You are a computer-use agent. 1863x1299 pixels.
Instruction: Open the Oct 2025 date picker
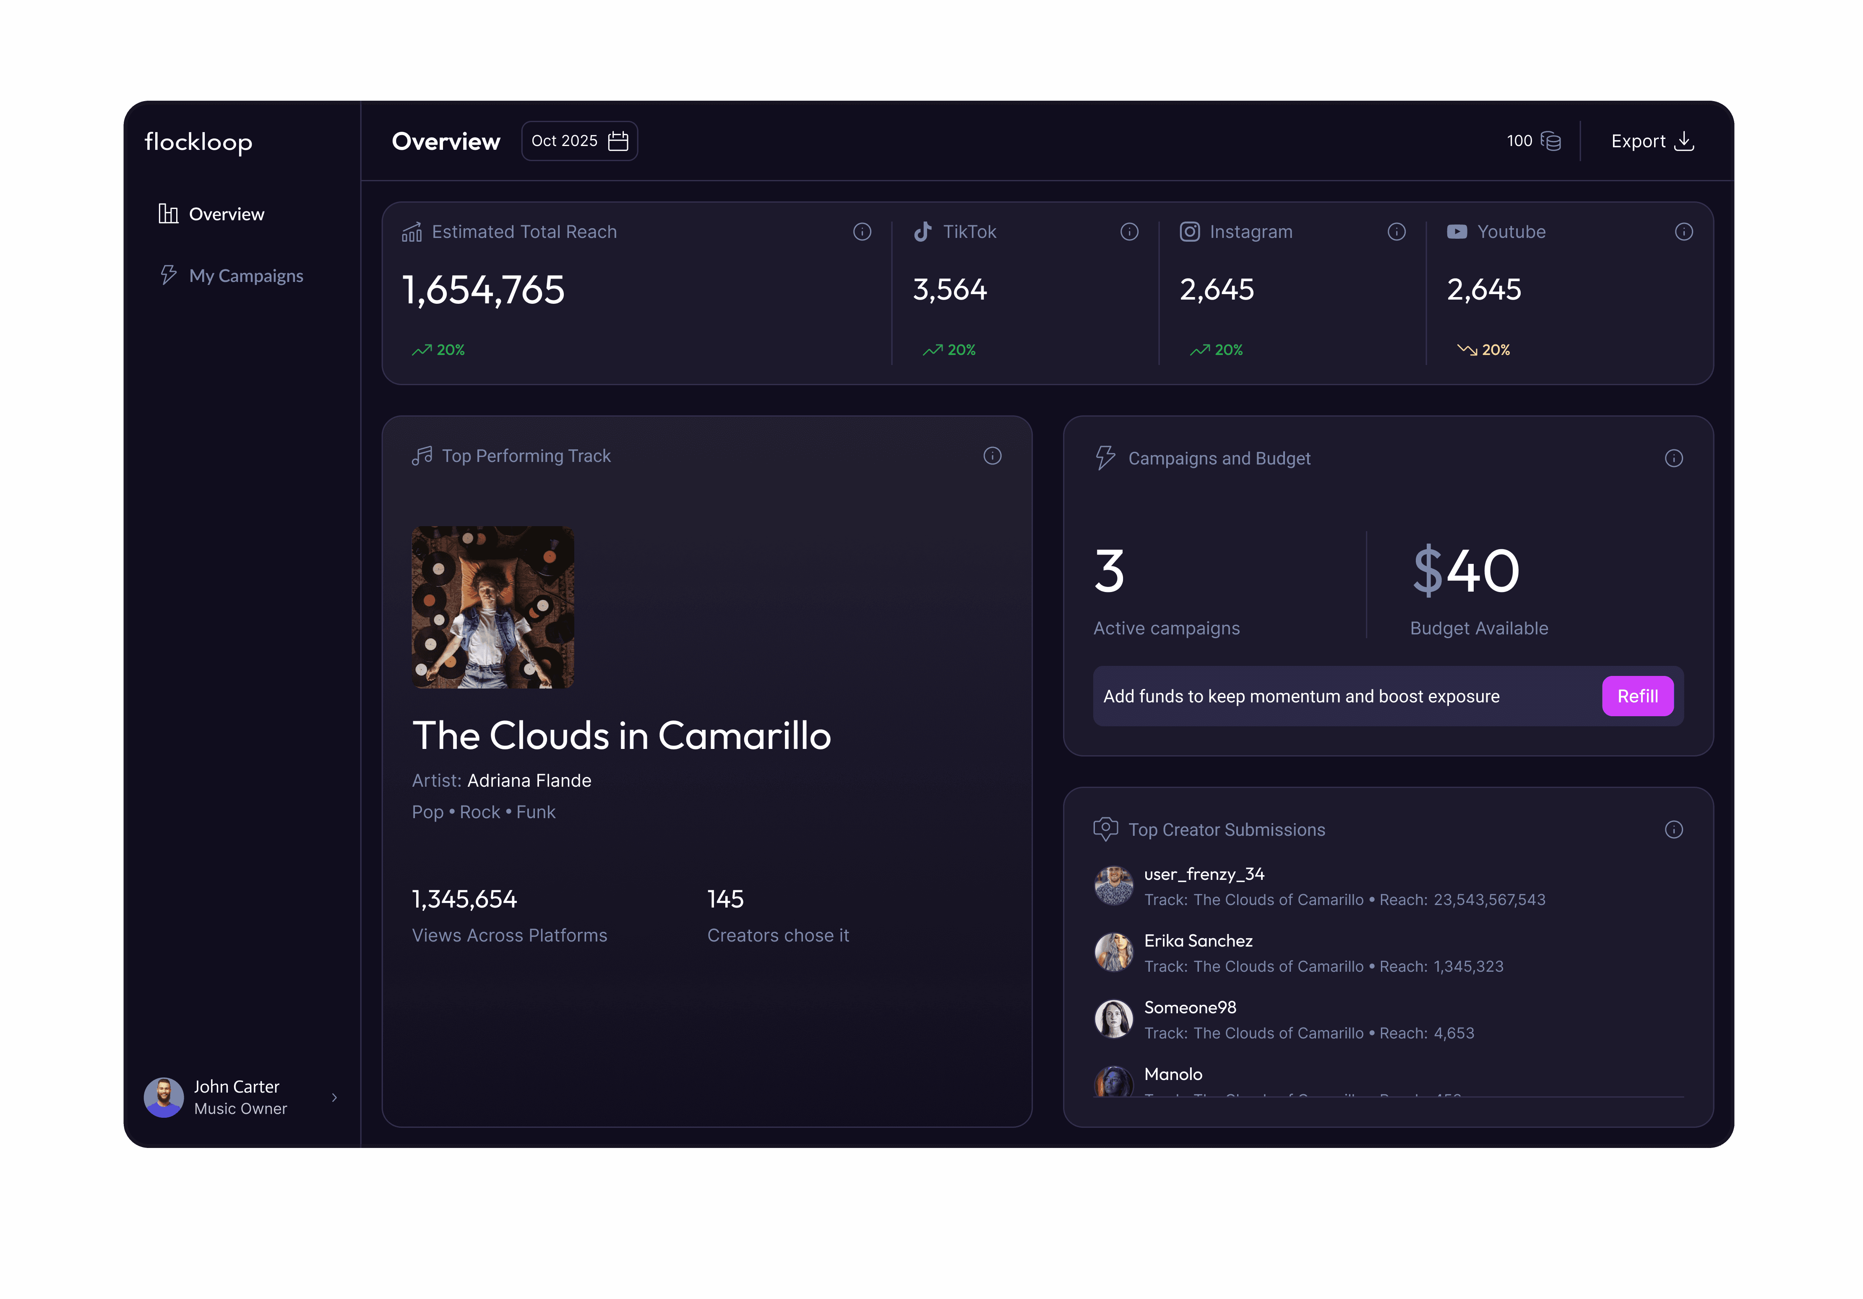point(579,141)
